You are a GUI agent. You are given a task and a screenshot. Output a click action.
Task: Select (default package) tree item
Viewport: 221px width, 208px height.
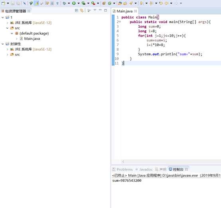click(x=34, y=33)
